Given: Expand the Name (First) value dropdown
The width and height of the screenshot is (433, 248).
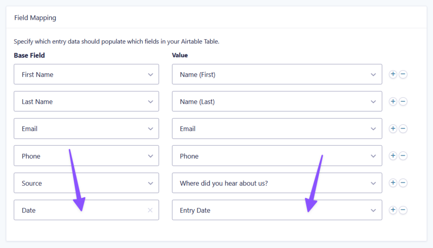Looking at the screenshot, I should tap(277, 74).
